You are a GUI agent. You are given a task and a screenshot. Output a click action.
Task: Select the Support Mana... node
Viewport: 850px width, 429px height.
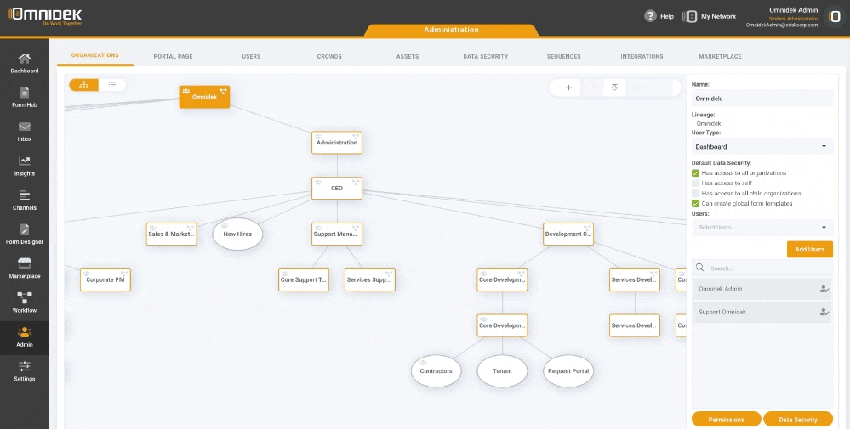click(337, 234)
